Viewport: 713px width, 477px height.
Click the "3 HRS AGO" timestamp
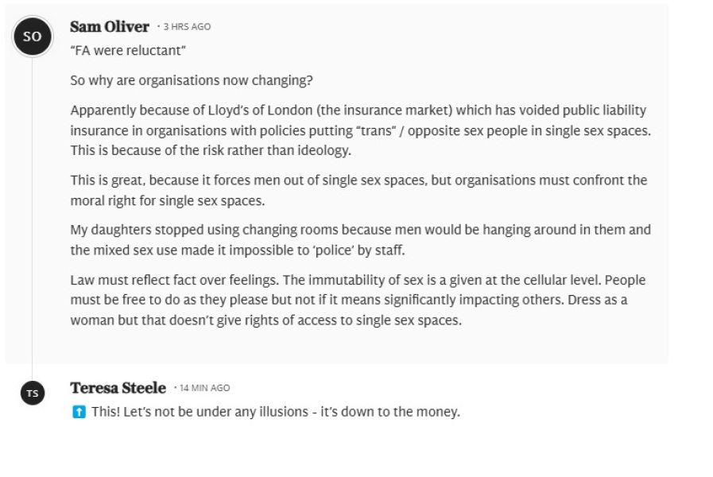click(x=187, y=27)
